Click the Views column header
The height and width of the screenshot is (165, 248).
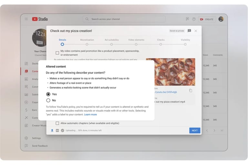205,55
